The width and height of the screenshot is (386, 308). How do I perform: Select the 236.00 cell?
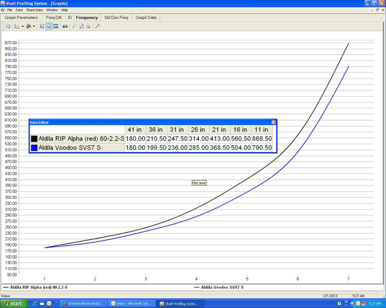pyautogui.click(x=178, y=148)
